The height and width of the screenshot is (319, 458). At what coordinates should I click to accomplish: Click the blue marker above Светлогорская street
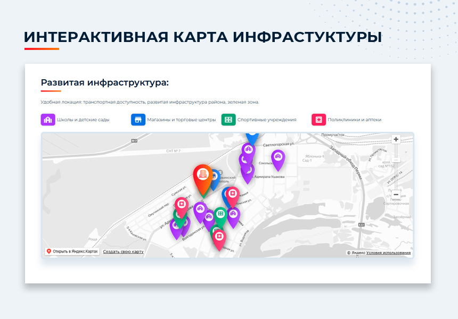pos(251,138)
